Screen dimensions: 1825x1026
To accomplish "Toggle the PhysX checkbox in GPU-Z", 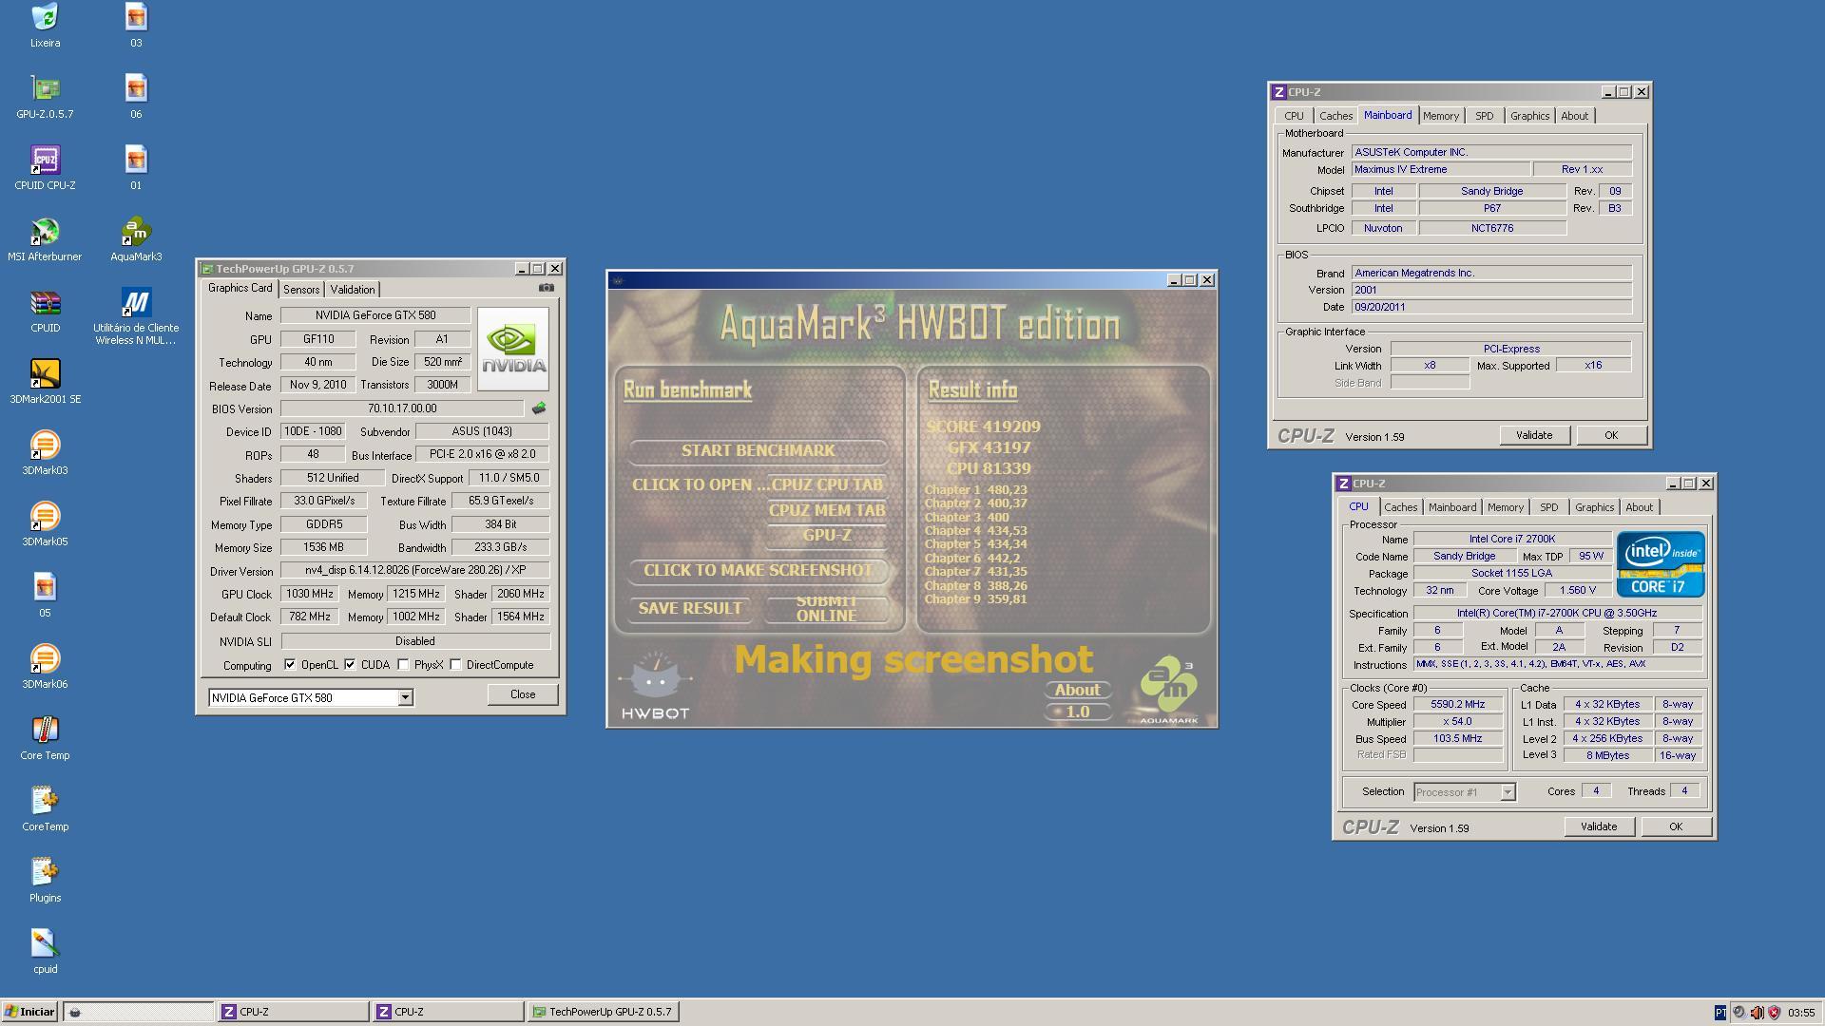I will pyautogui.click(x=403, y=665).
